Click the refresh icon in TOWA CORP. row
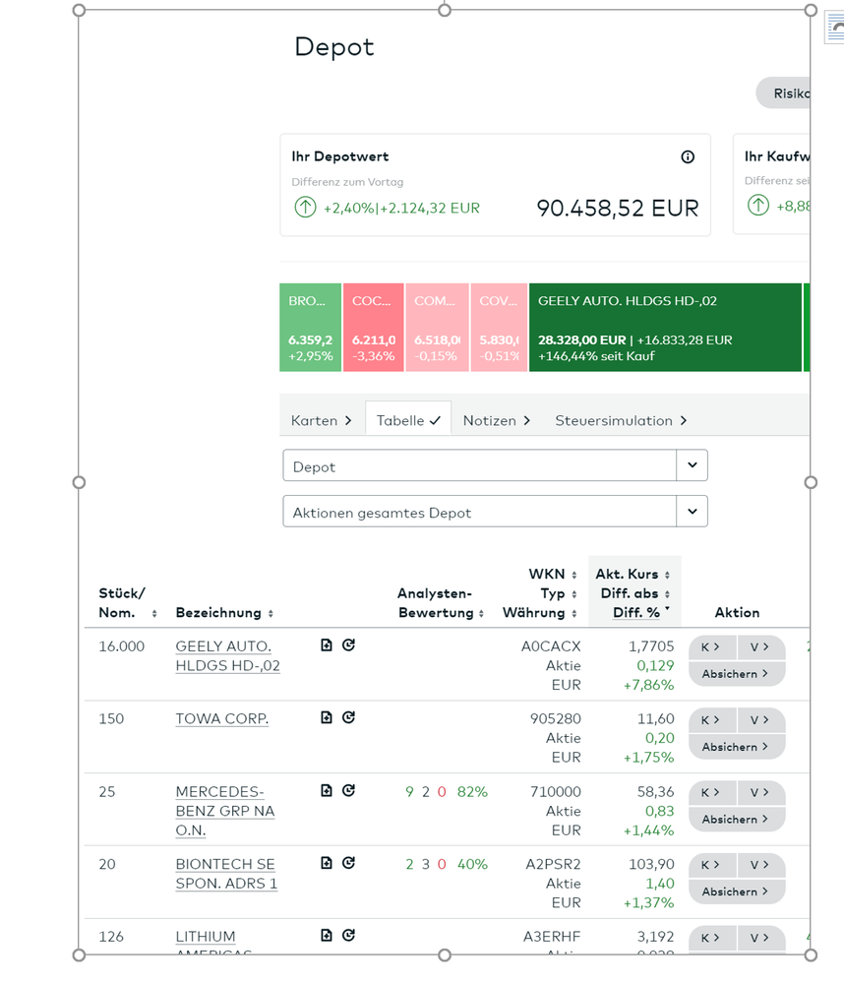This screenshot has width=844, height=983. (x=348, y=718)
